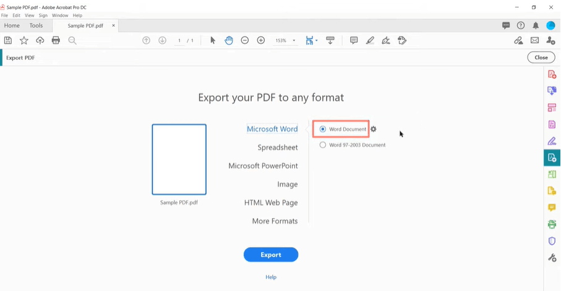Open the Help link below Export
Viewport: 561px width, 291px height.
coord(271,277)
